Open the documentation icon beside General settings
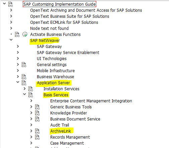The image size is (169, 148). click(24, 65)
